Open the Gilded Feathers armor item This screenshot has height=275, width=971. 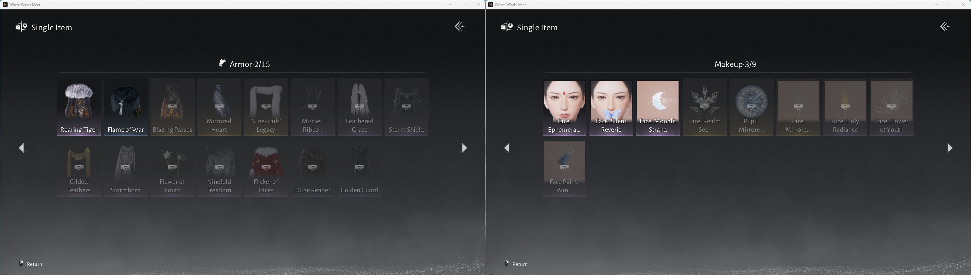pyautogui.click(x=79, y=168)
